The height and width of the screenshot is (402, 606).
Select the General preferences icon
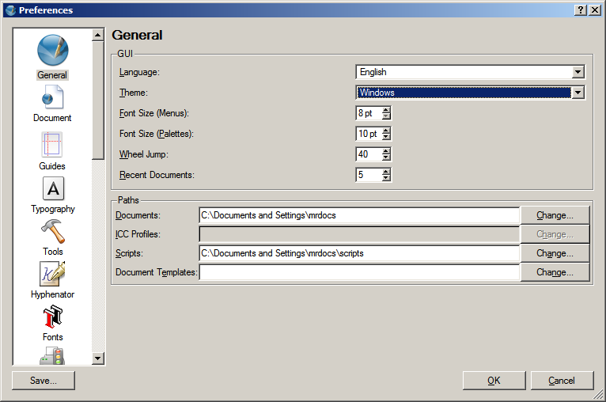tap(52, 51)
